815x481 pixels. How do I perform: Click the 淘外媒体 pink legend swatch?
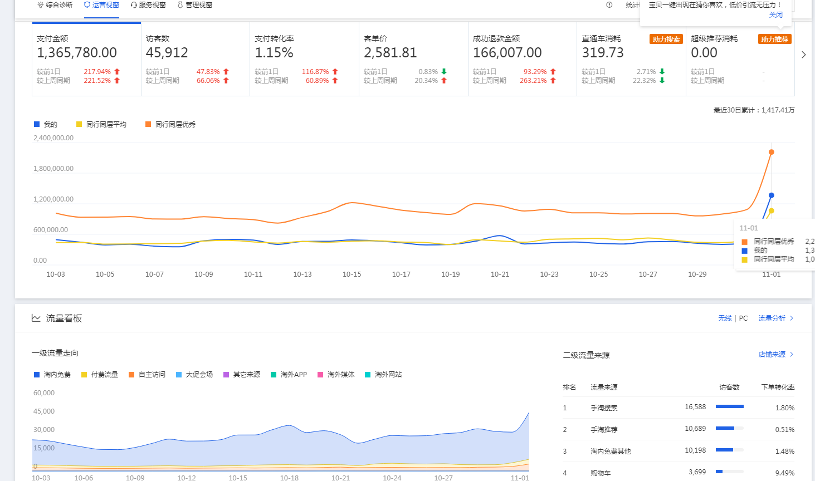coord(320,375)
